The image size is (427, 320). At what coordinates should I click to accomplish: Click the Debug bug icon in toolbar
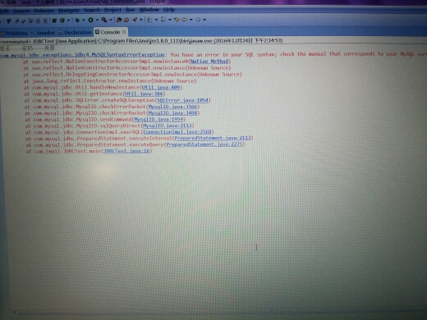(77, 21)
